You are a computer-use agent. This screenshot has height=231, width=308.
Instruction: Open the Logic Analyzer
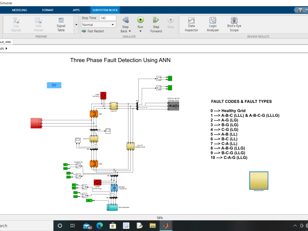point(213,25)
